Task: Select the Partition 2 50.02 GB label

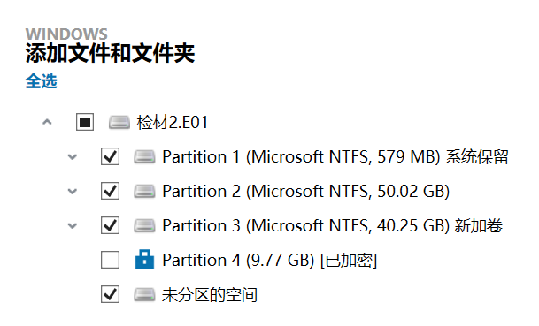Action: click(x=306, y=191)
